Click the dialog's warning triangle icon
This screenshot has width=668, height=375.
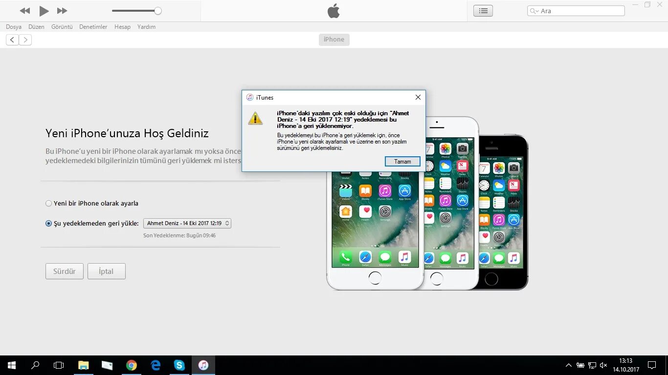[255, 118]
